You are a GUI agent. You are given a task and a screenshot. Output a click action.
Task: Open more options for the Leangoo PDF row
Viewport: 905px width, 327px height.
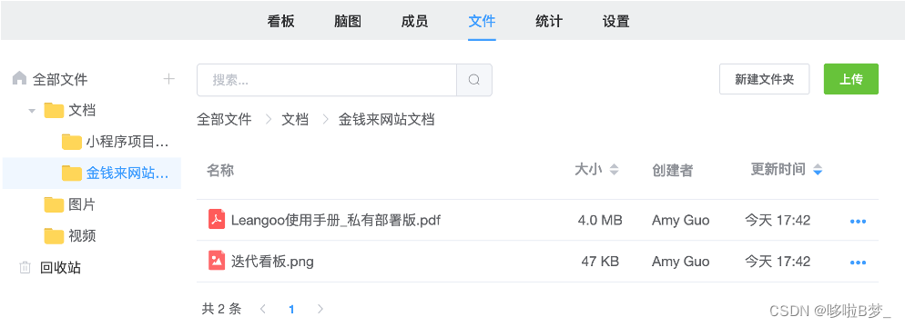[858, 221]
